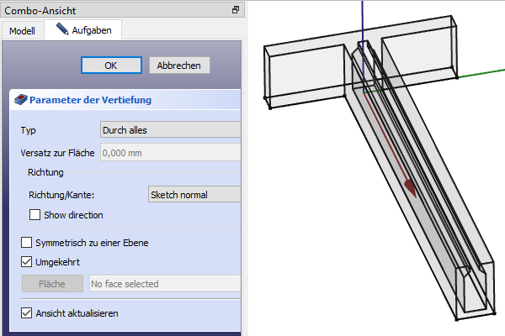
Task: Enable the Show direction checkbox
Action: (x=35, y=215)
